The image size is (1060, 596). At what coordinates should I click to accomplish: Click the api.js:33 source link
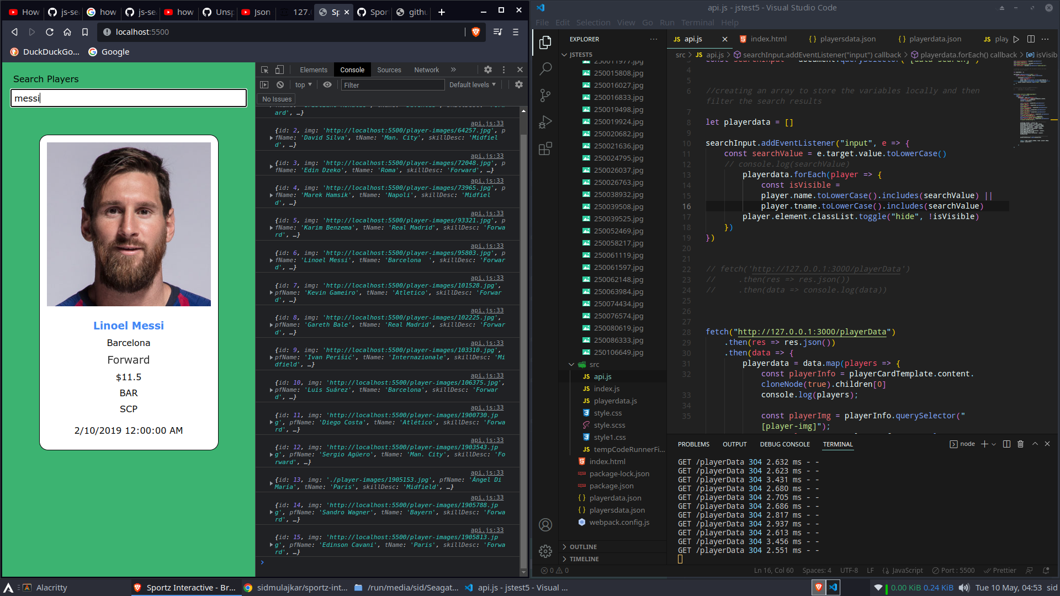pyautogui.click(x=487, y=124)
